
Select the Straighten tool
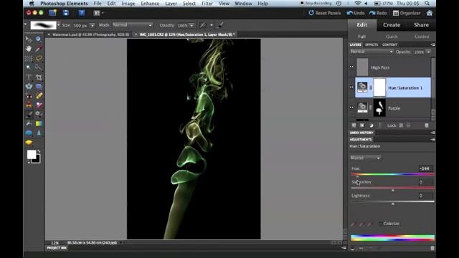point(38,86)
